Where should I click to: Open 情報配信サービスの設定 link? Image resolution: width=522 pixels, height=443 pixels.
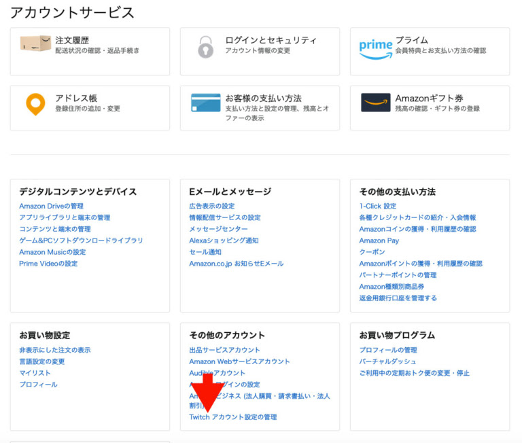pyautogui.click(x=225, y=217)
